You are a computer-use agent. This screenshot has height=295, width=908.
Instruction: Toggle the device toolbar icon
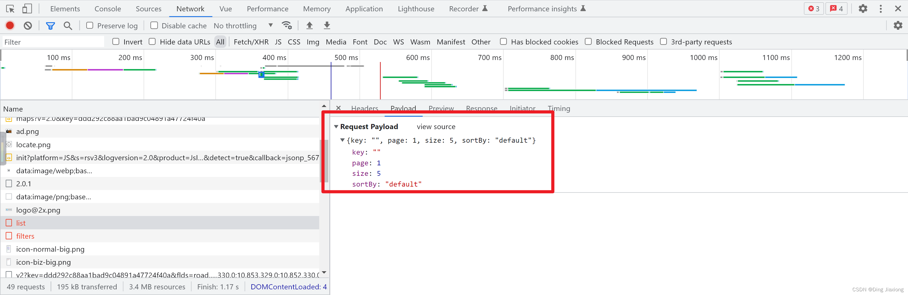pos(27,9)
